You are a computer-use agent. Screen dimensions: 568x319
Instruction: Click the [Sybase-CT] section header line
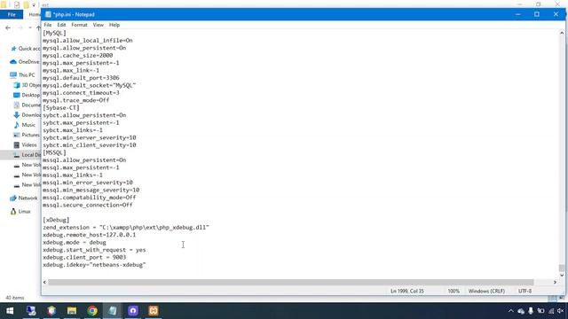pos(61,108)
